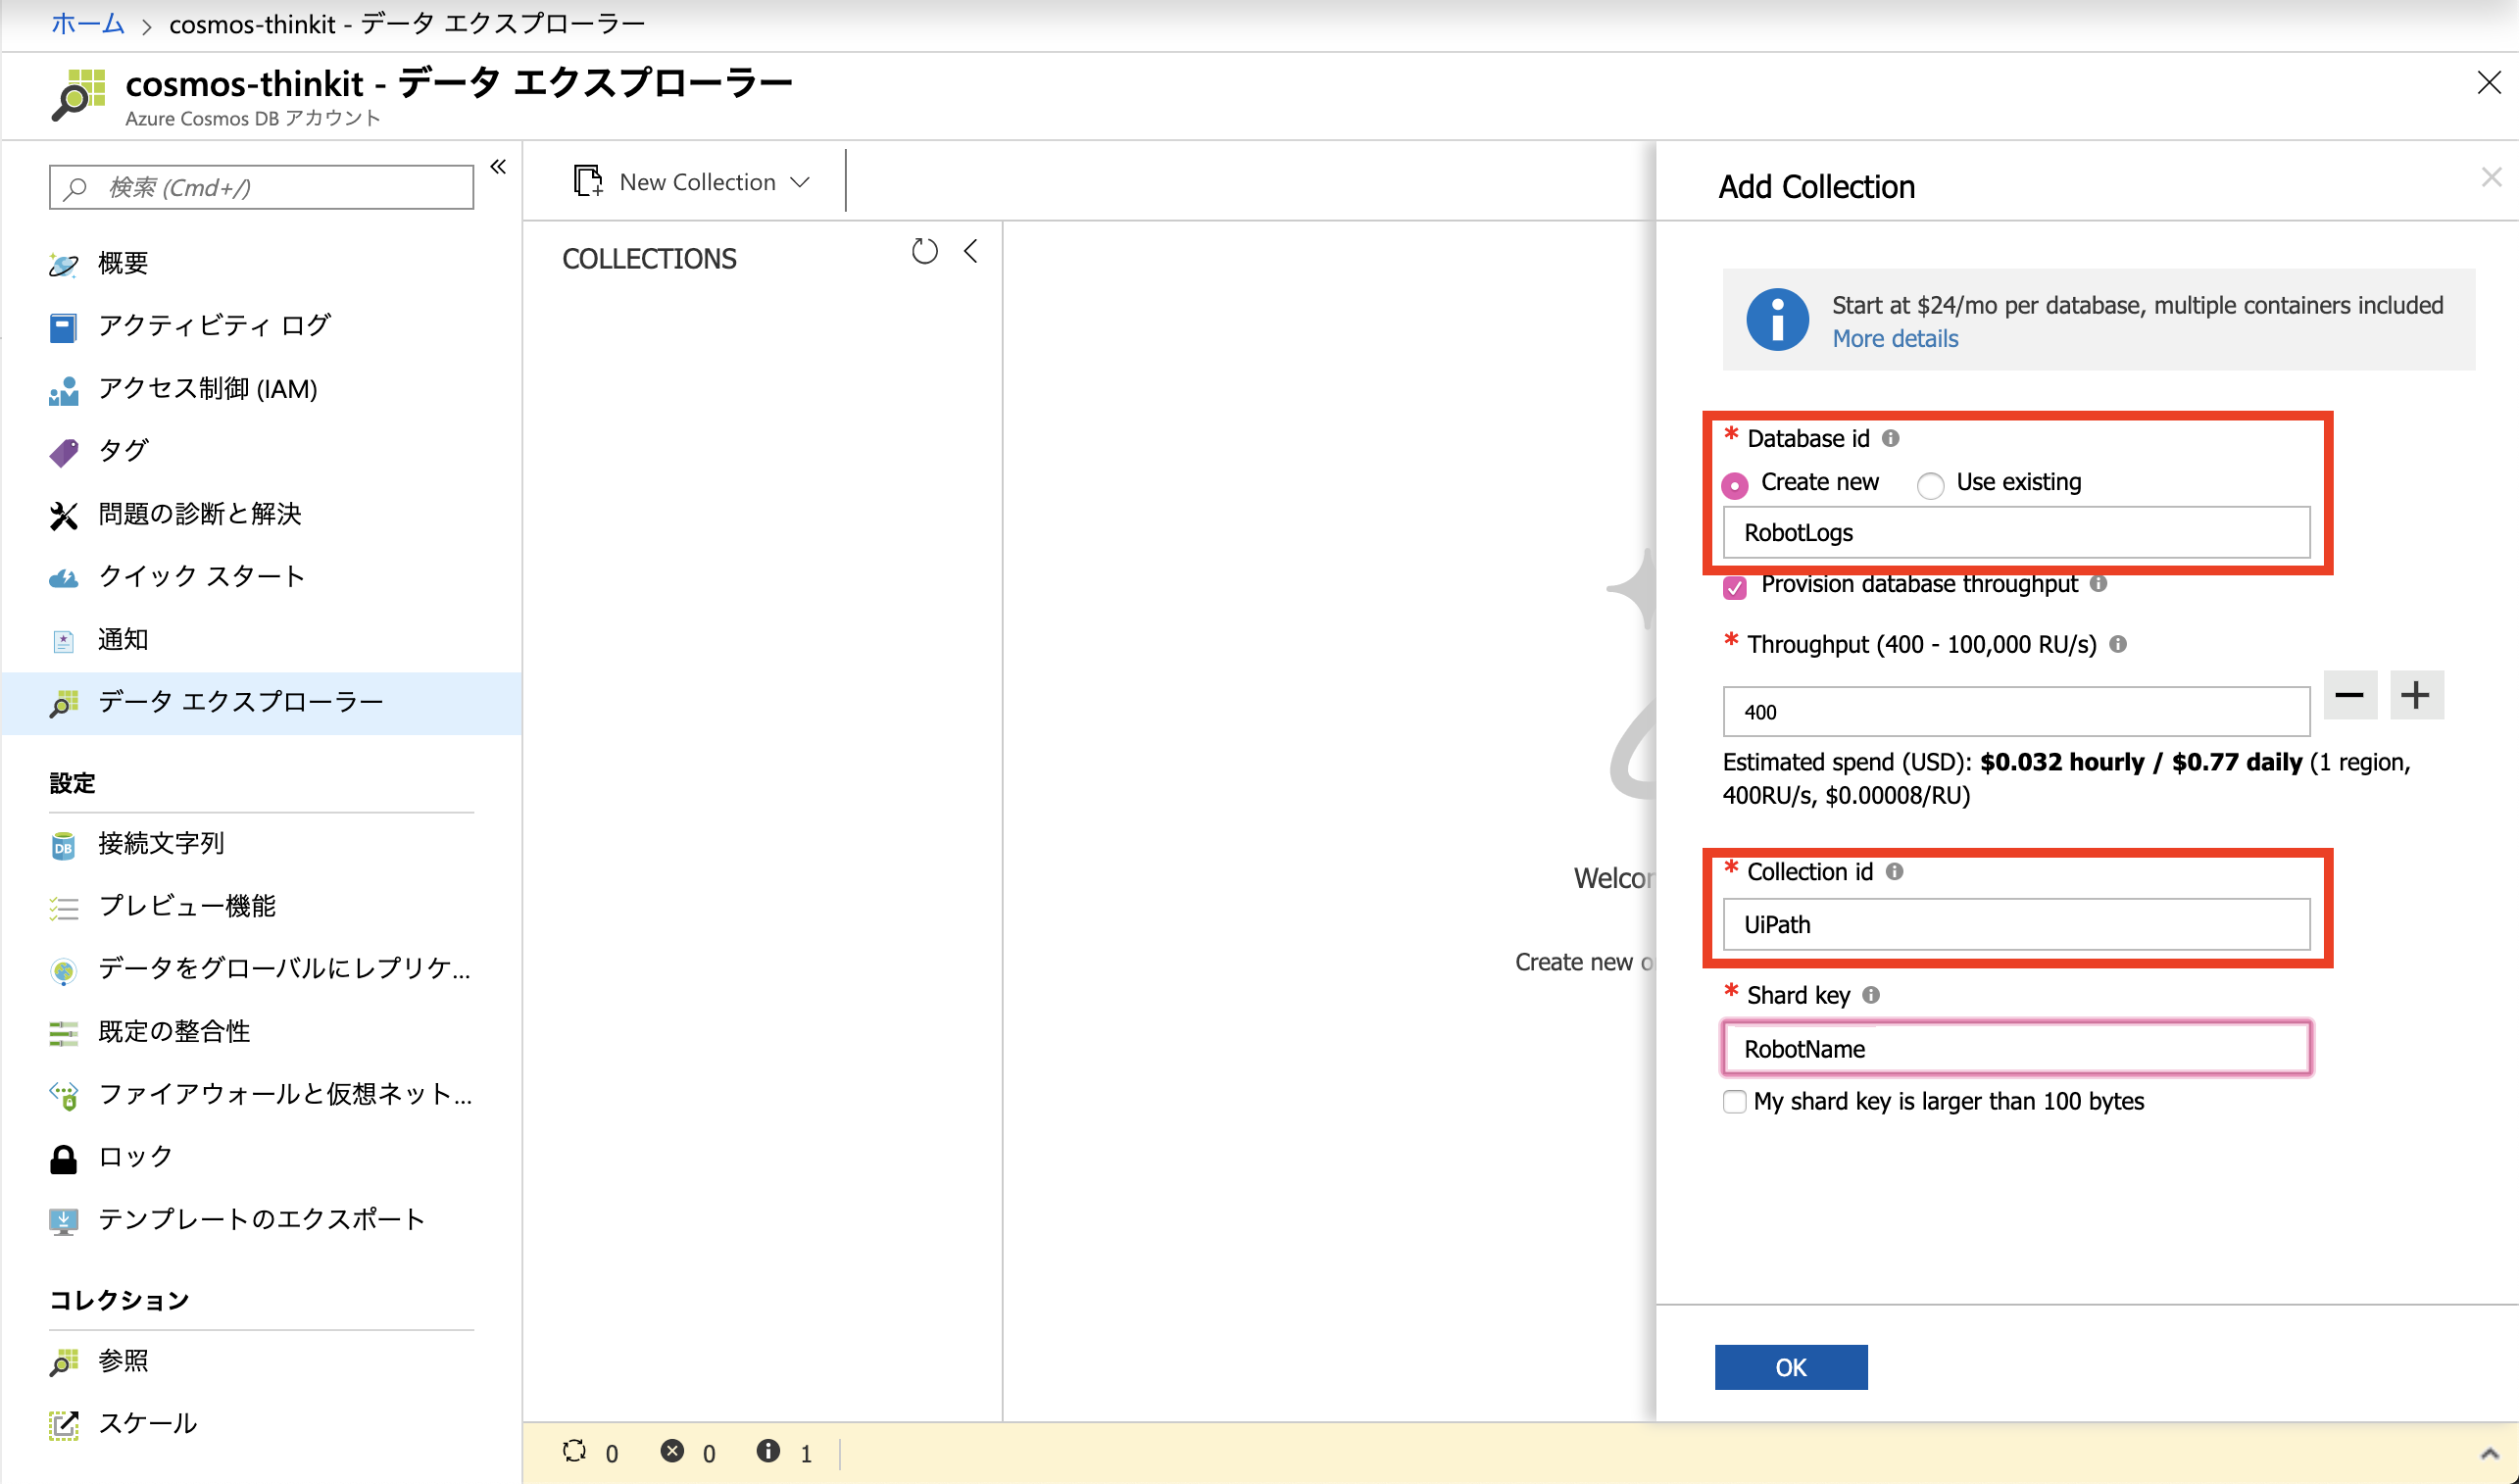Open the 問題の診断と解決 wrench icon
The height and width of the screenshot is (1484, 2519).
click(x=63, y=515)
